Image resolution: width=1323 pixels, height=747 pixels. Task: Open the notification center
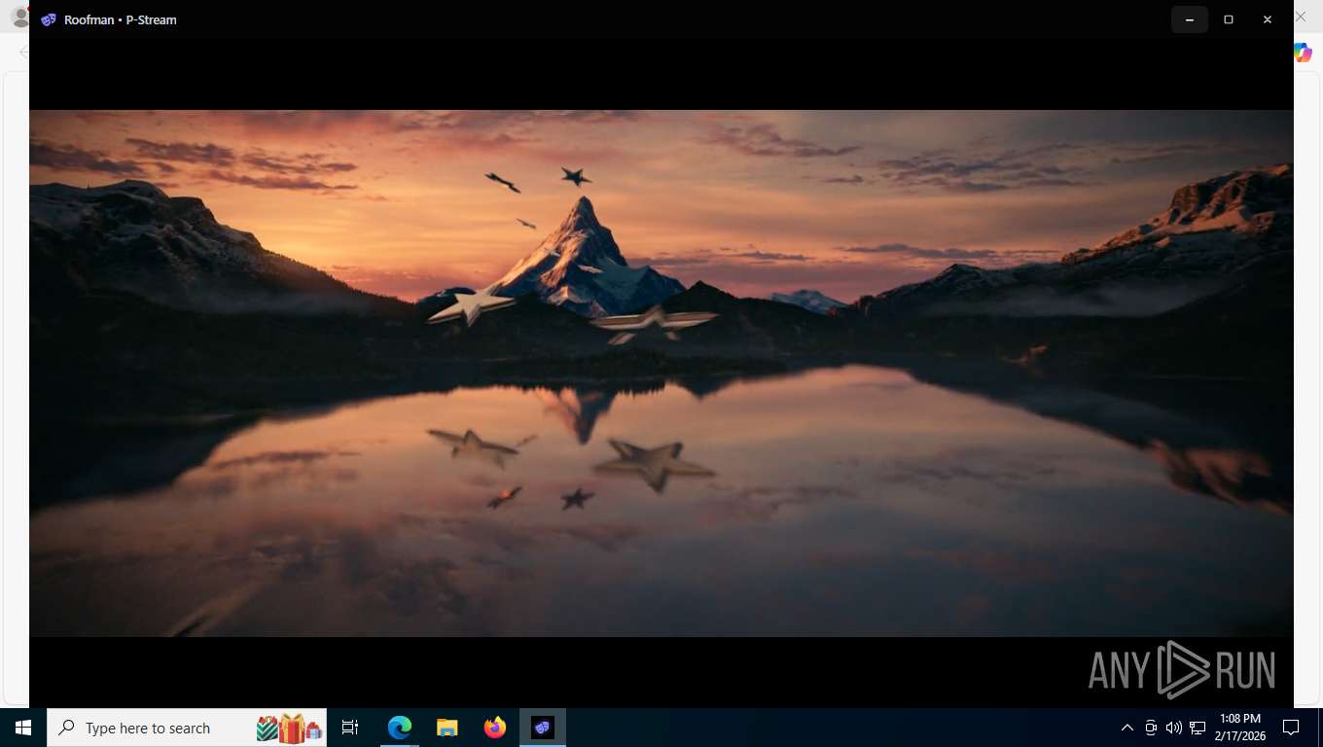pyautogui.click(x=1291, y=728)
